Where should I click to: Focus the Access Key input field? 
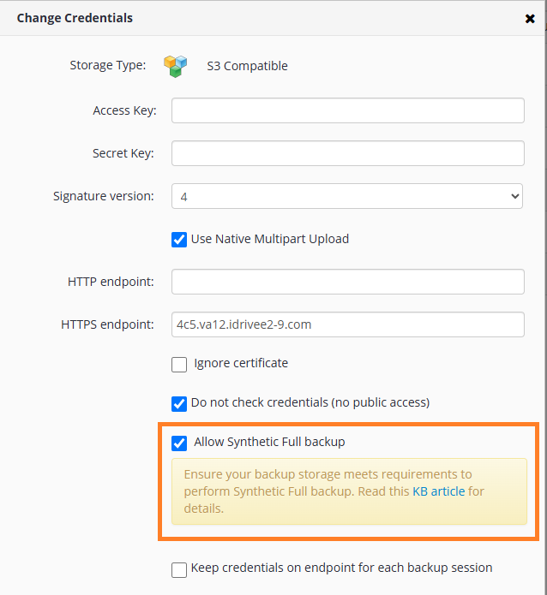[x=348, y=110]
